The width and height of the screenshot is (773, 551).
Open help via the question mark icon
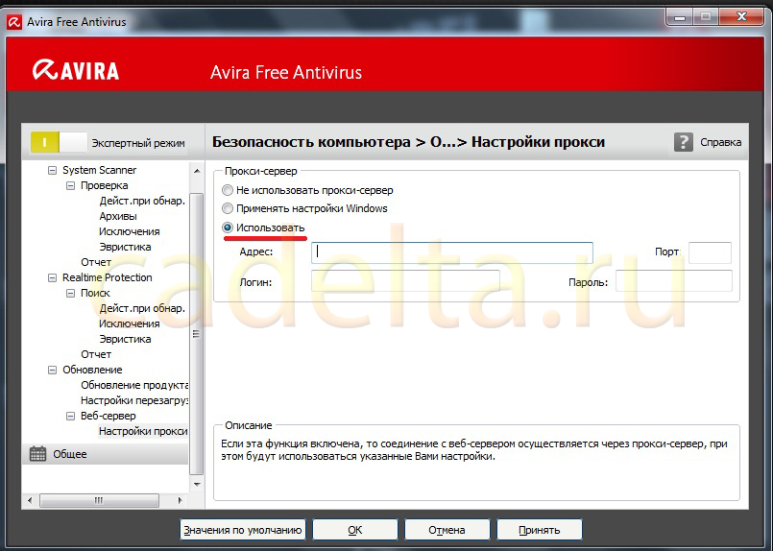click(x=684, y=142)
